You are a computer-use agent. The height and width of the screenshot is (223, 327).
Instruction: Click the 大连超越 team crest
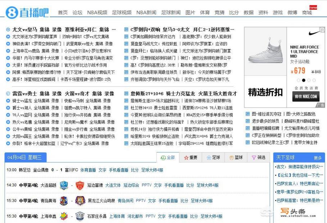click(64, 185)
